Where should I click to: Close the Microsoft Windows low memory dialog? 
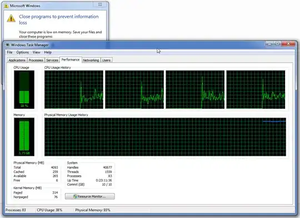coord(100,4)
